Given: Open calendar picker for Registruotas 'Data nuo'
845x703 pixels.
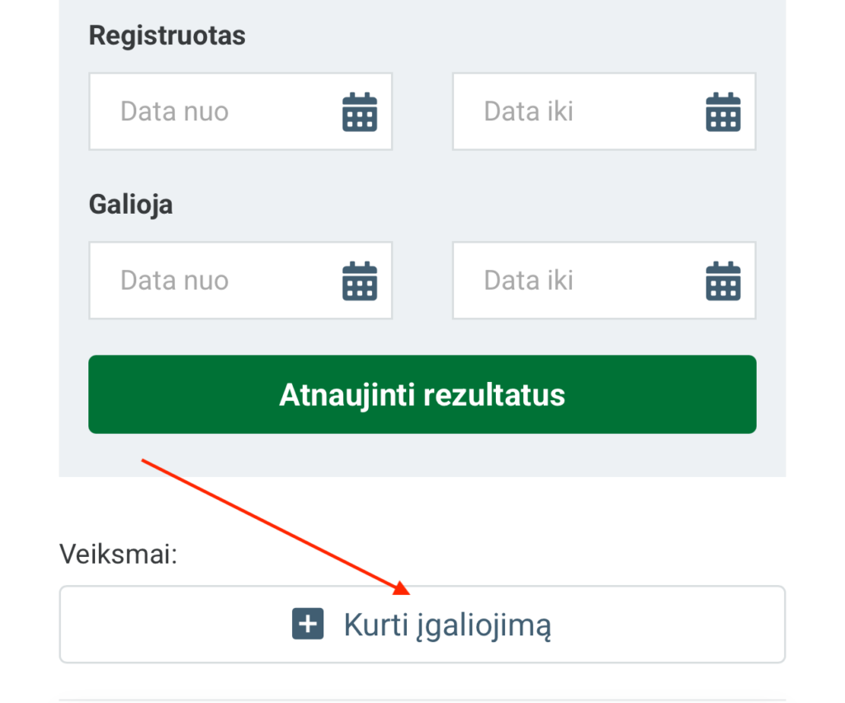Looking at the screenshot, I should 360,112.
